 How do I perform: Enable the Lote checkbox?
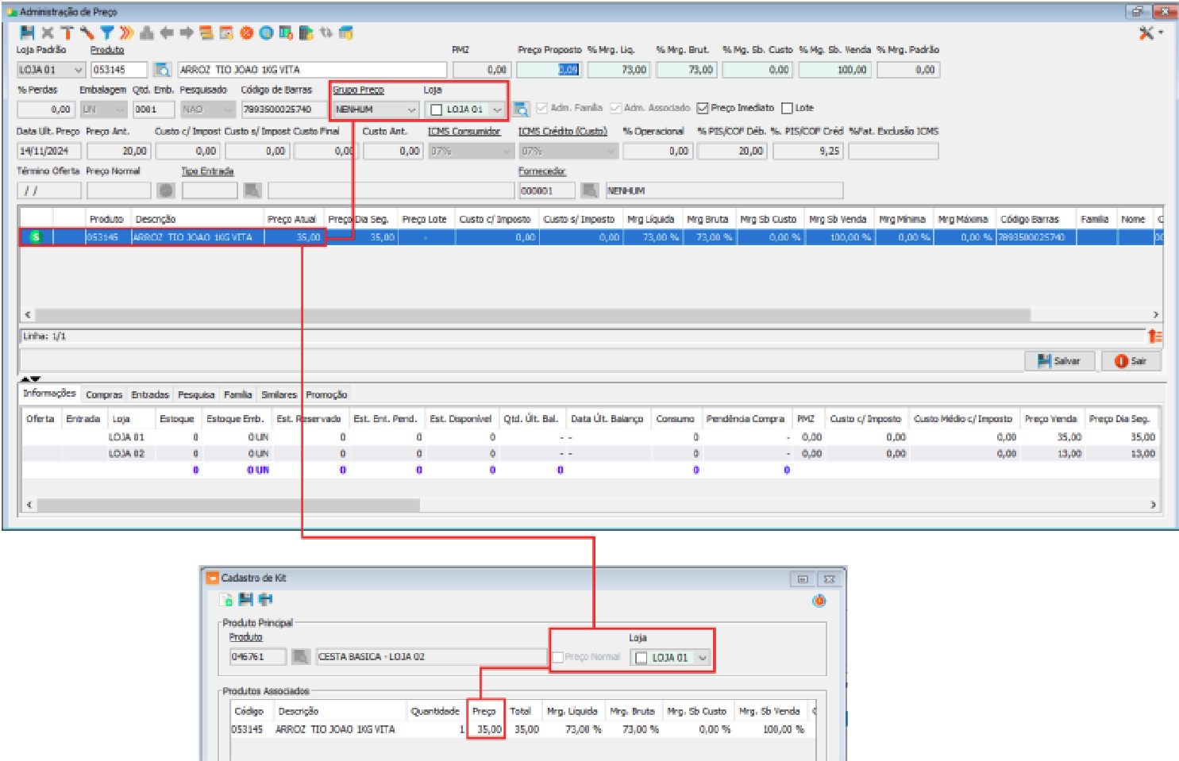(x=787, y=108)
